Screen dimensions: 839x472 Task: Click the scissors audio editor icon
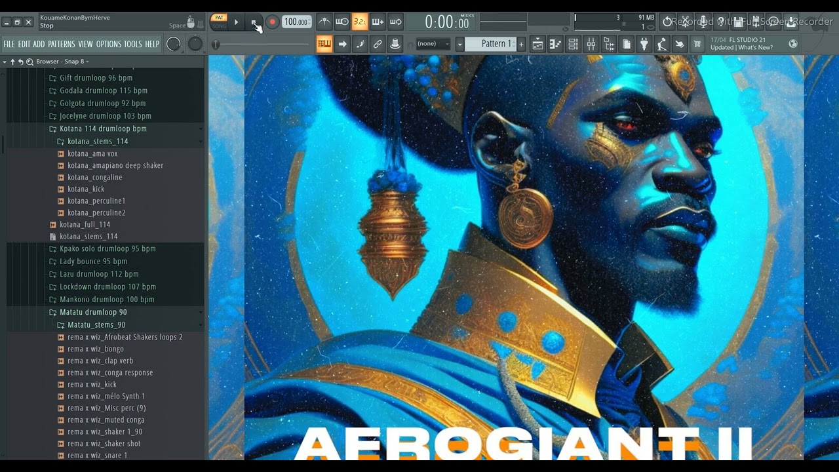[686, 22]
